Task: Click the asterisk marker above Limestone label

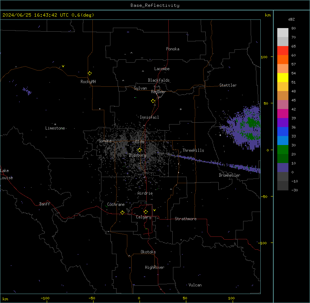Action: [x=55, y=125]
